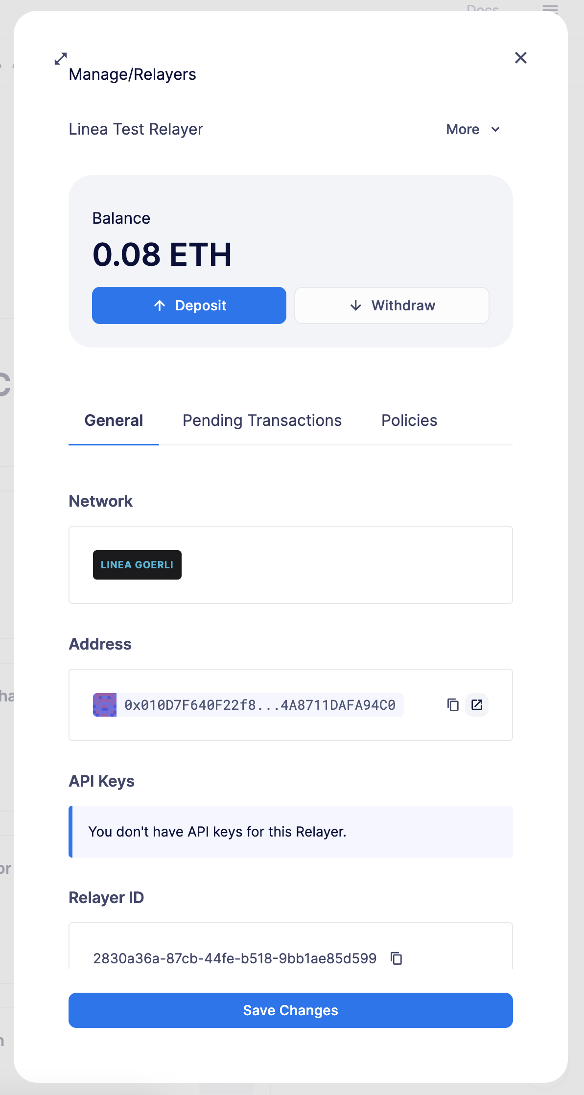Viewport: 584px width, 1095px height.
Task: Select the LINEA GOERLI network badge
Action: point(137,564)
